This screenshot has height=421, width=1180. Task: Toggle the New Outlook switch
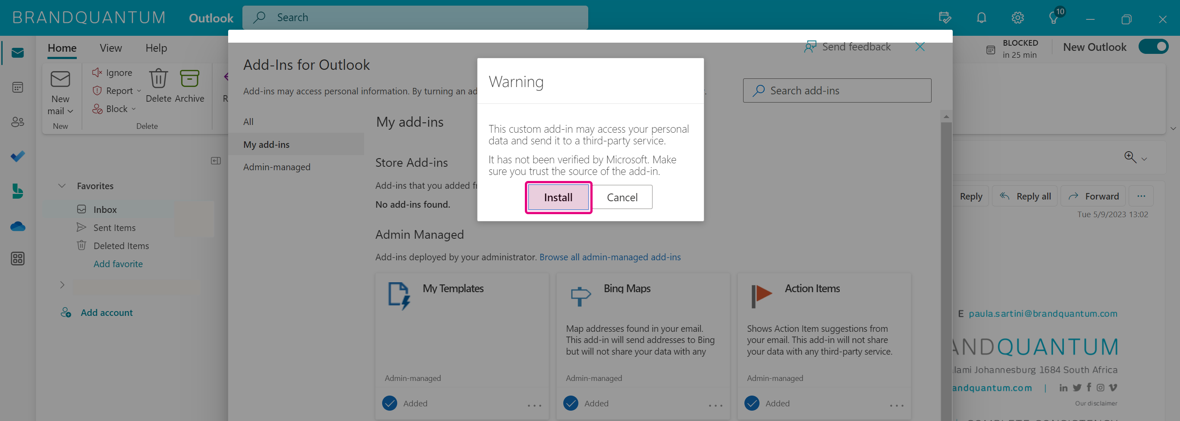(1153, 47)
